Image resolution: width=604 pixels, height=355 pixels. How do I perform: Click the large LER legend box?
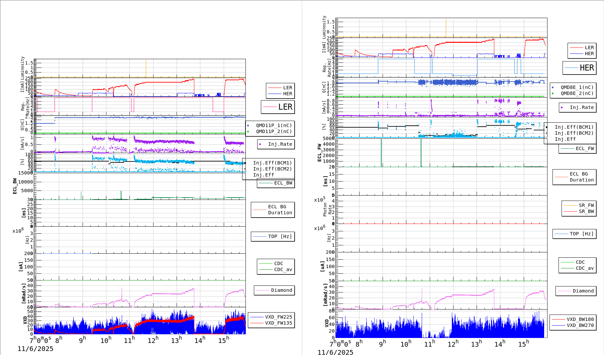[x=278, y=107]
